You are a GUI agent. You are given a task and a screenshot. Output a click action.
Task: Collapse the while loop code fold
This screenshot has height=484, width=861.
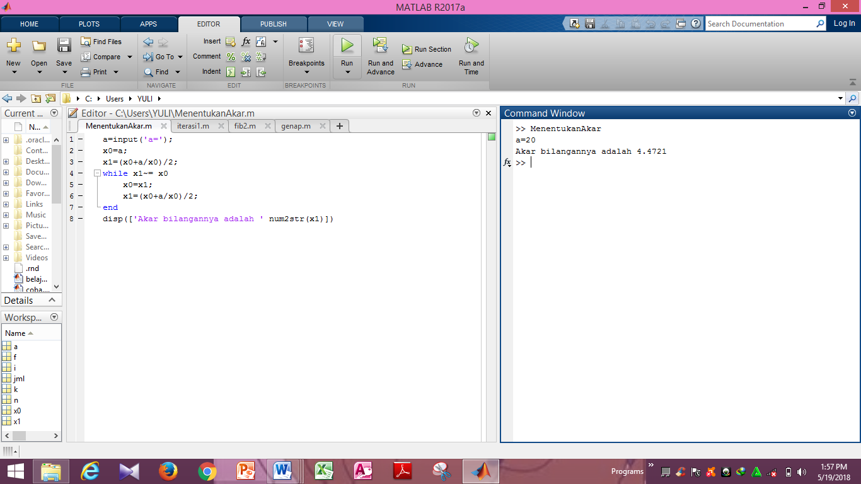point(97,173)
